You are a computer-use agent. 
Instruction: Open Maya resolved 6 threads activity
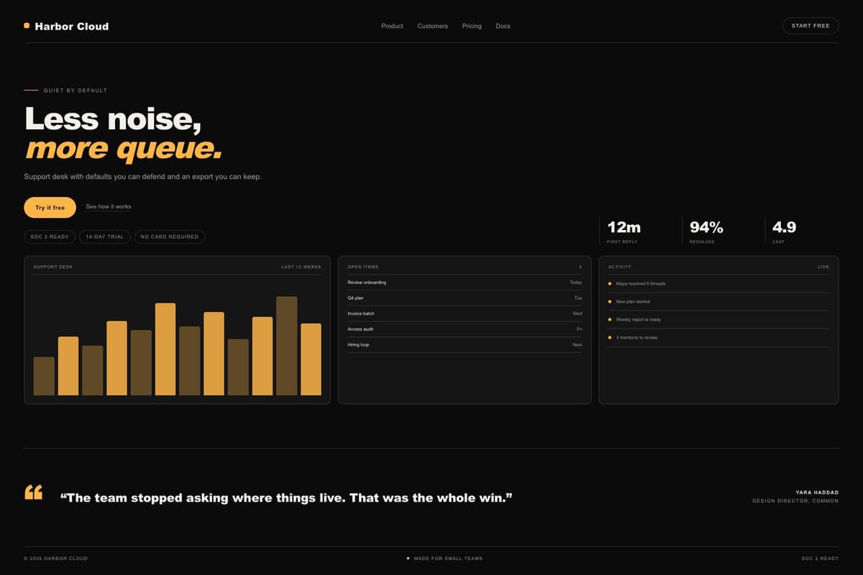(x=718, y=284)
